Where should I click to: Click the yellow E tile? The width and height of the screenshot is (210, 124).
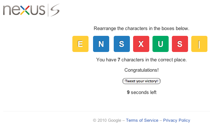(80, 44)
